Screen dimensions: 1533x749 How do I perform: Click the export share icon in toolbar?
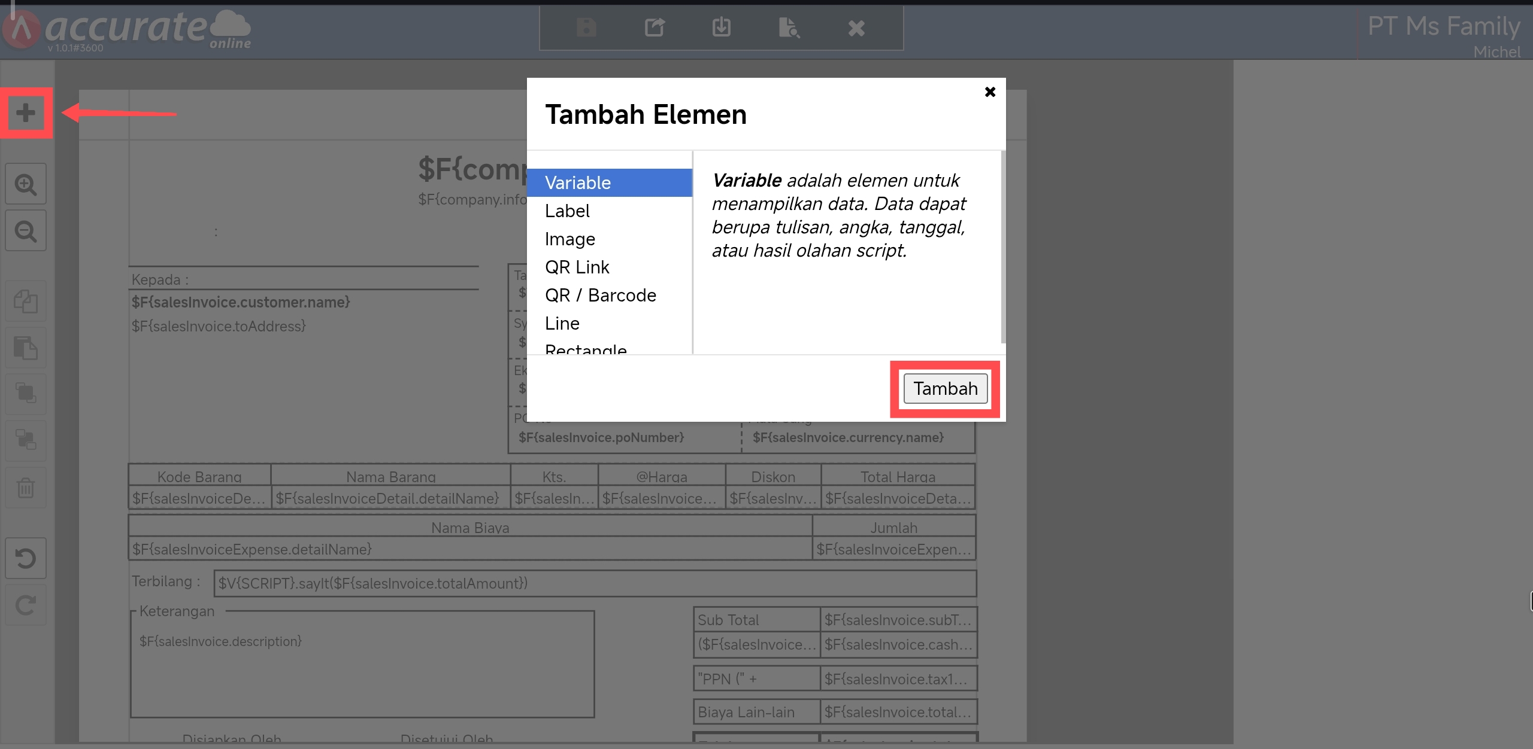coord(655,28)
